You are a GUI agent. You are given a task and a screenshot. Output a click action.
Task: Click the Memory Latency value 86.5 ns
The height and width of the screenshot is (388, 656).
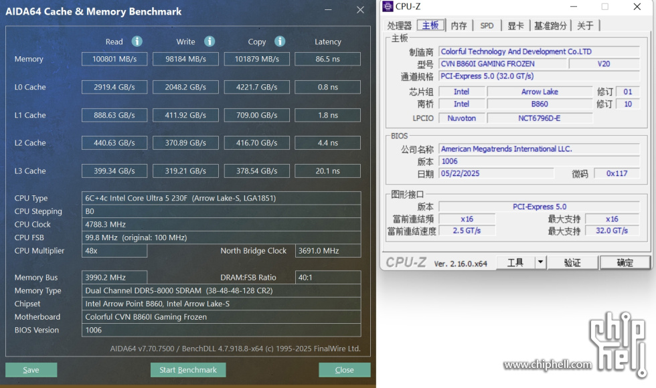327,59
